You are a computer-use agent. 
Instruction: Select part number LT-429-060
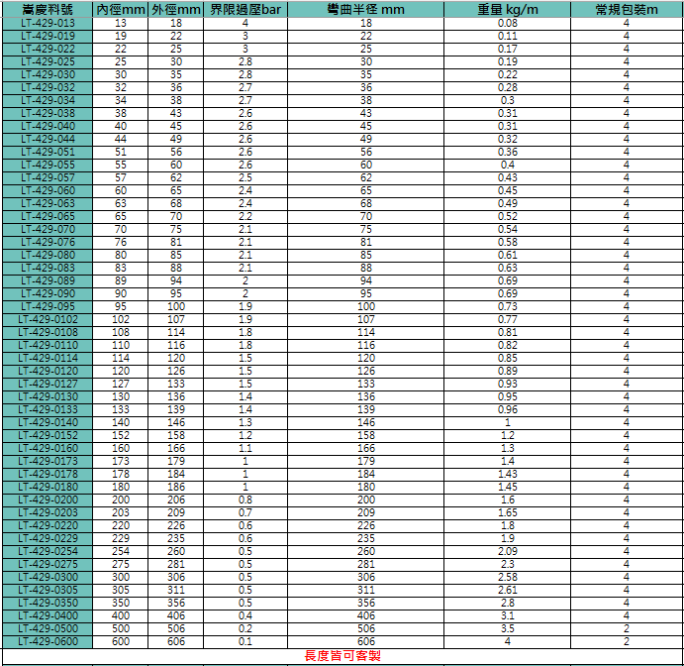pyautogui.click(x=48, y=190)
